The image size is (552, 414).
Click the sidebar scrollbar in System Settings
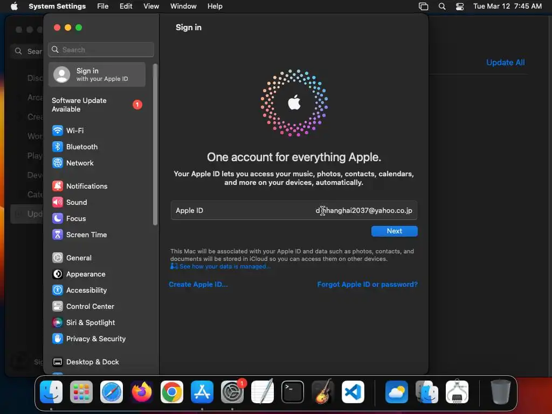(155, 144)
